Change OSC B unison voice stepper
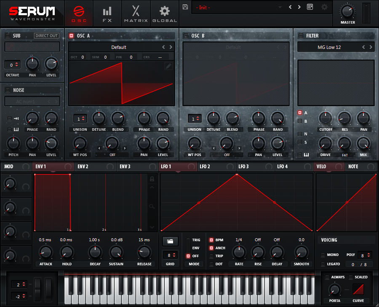Image resolution: width=379 pixels, height=307 pixels. pos(195,118)
